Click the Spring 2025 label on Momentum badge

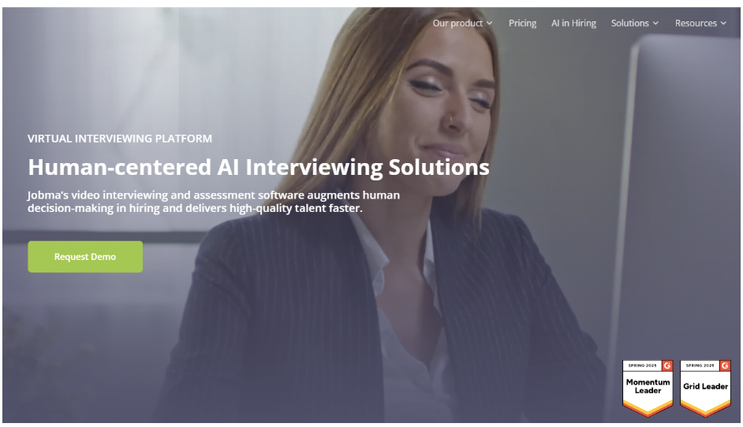(x=643, y=366)
